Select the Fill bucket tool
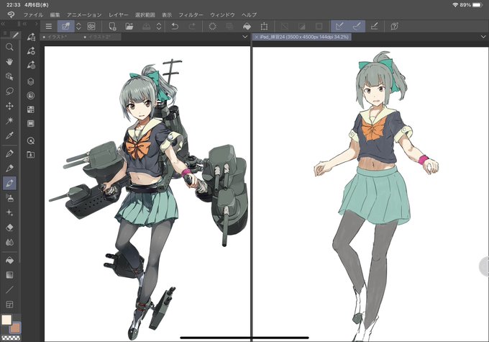Screen dimensions: 489x342 pos(9,260)
